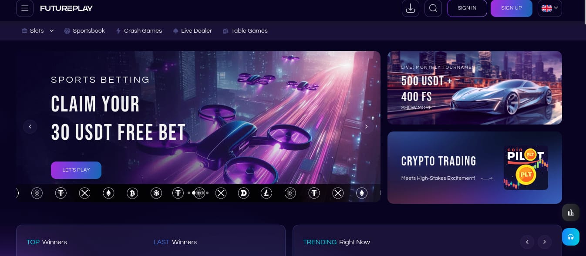Click the download app icon
This screenshot has height=256, width=586.
click(410, 8)
